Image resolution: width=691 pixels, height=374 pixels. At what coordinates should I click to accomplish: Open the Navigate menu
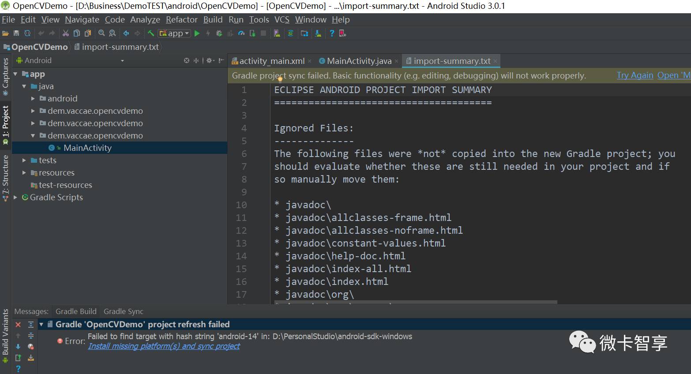coord(82,19)
